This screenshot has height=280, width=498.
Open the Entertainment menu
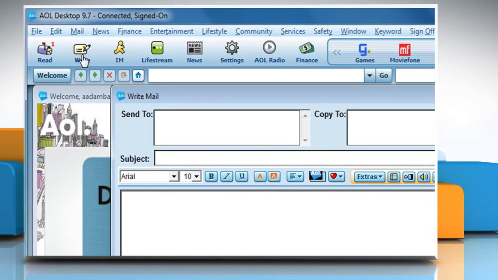172,31
